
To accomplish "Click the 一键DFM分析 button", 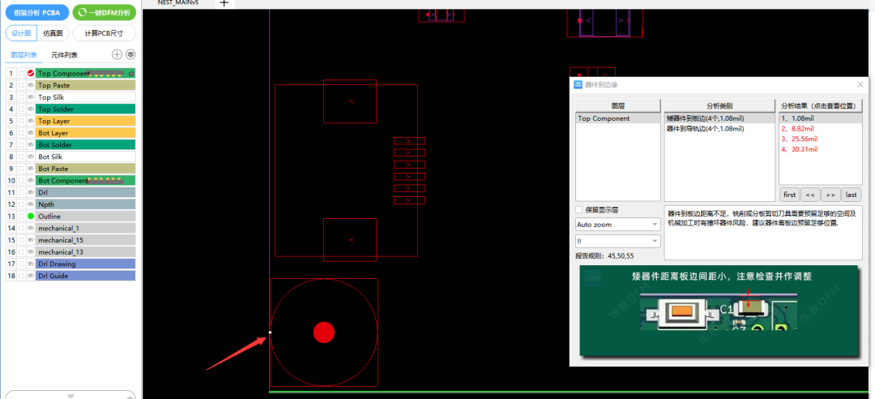I will (104, 12).
